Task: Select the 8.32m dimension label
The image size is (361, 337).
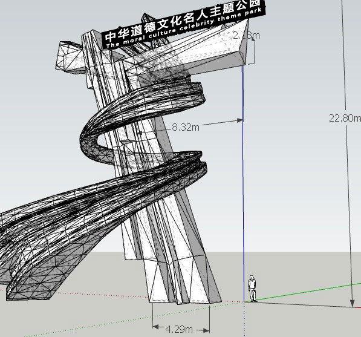Action: tap(186, 127)
